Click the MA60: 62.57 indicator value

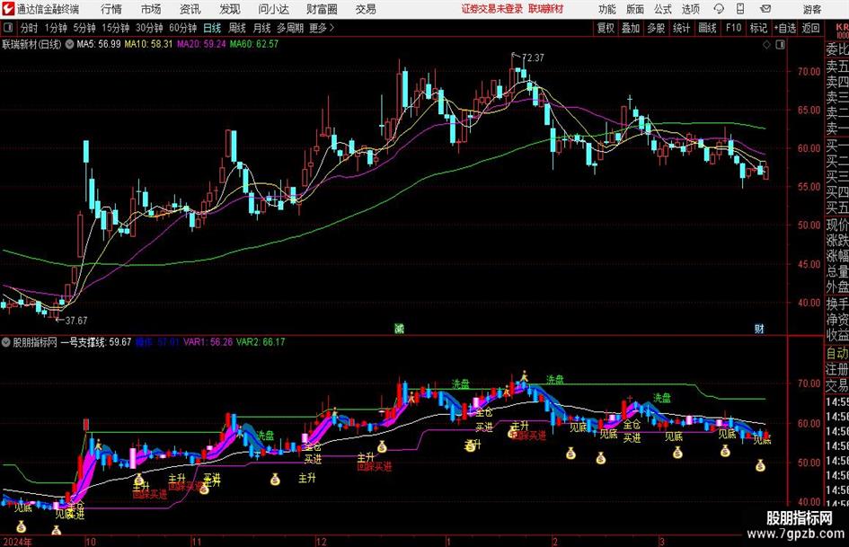254,44
